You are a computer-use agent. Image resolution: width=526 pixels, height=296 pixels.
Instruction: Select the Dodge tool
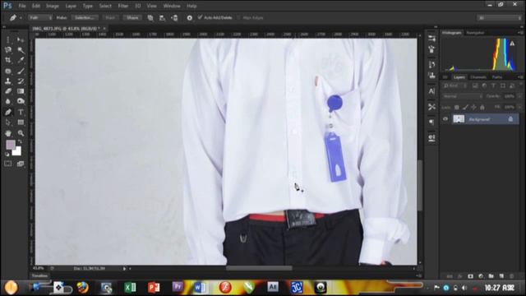click(21, 101)
